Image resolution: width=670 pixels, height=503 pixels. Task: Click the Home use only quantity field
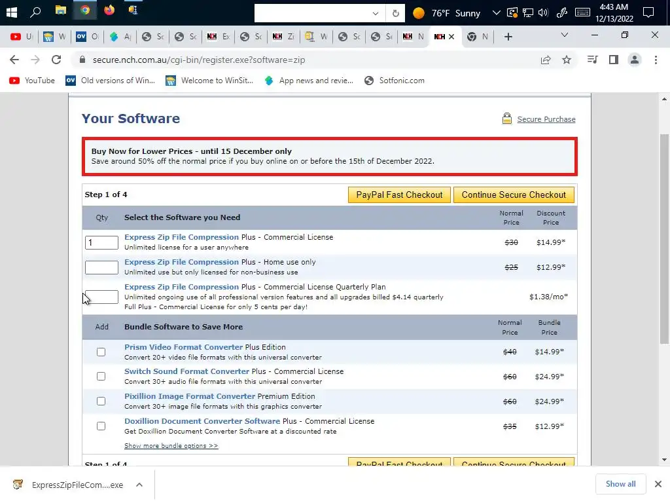tap(101, 267)
